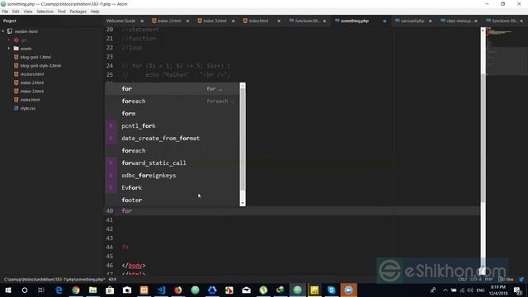The image size is (528, 297).
Task: Choose 'date_create_from_format' suggestion
Action: click(172, 139)
